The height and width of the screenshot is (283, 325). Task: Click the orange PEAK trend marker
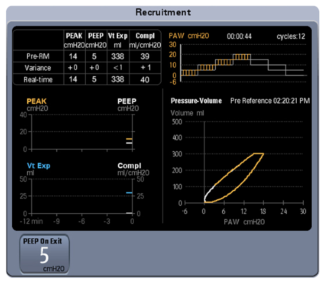129,139
